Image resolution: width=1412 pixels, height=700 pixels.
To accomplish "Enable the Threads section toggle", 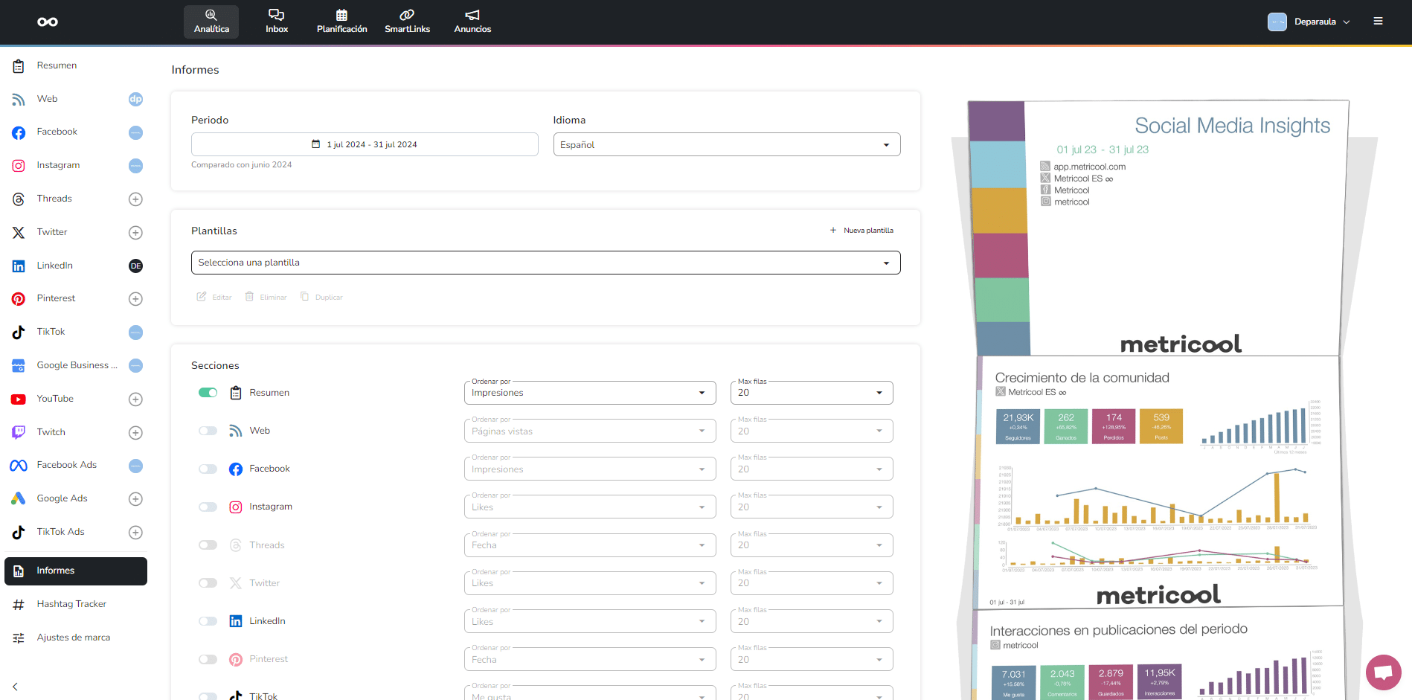I will tap(208, 545).
